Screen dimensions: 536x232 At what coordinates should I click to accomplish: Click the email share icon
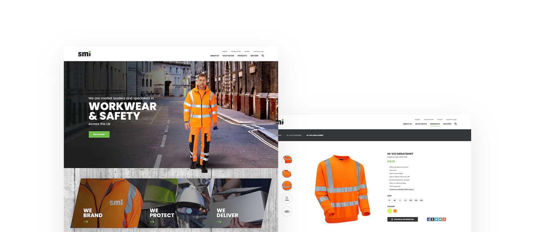coord(440,219)
